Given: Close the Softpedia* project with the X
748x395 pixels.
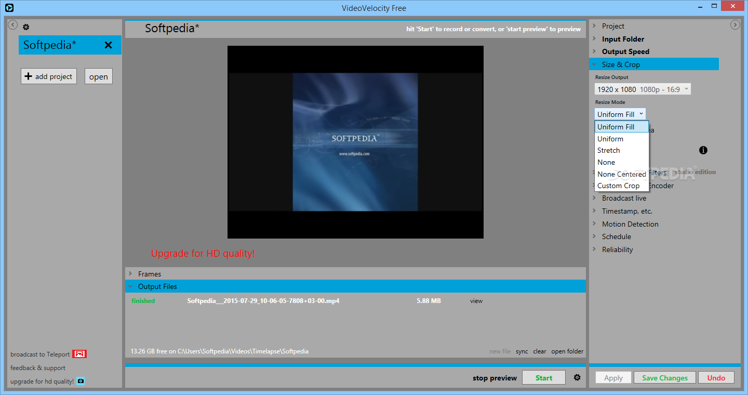Looking at the screenshot, I should coord(108,45).
